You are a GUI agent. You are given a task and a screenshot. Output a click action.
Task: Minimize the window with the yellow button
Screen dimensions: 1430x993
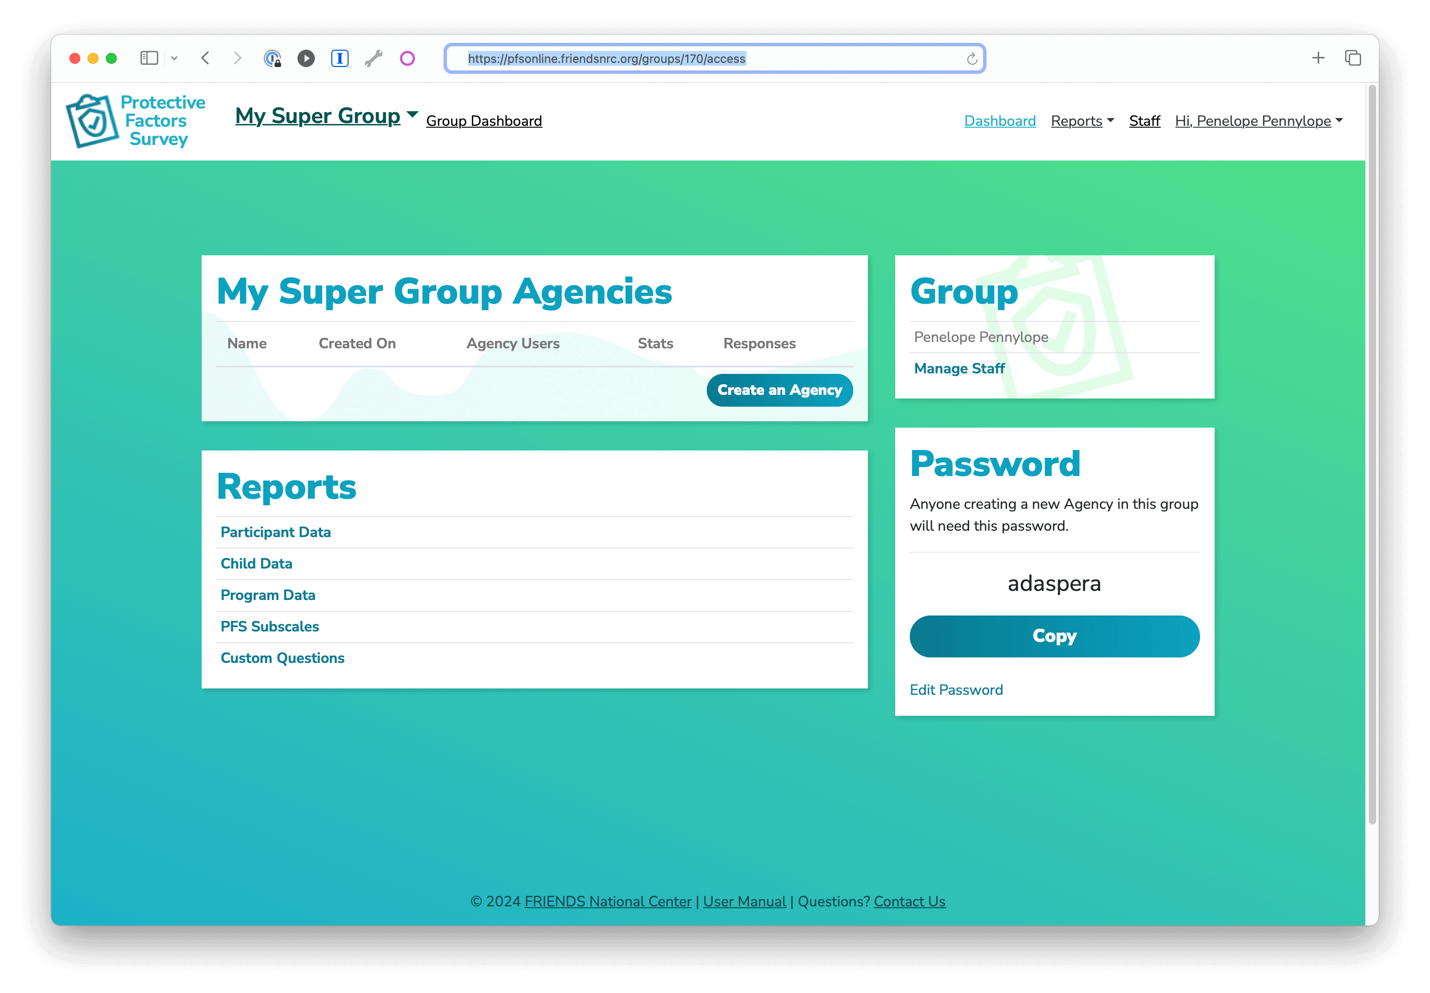coord(93,58)
